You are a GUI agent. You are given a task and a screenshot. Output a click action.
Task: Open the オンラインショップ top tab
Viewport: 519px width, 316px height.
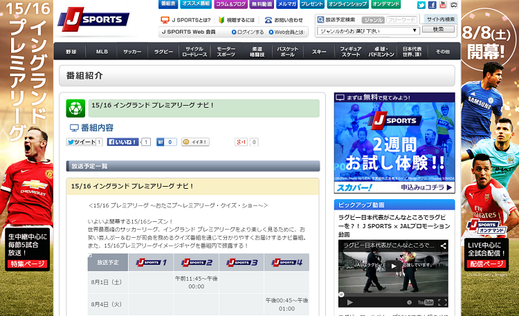347,4
